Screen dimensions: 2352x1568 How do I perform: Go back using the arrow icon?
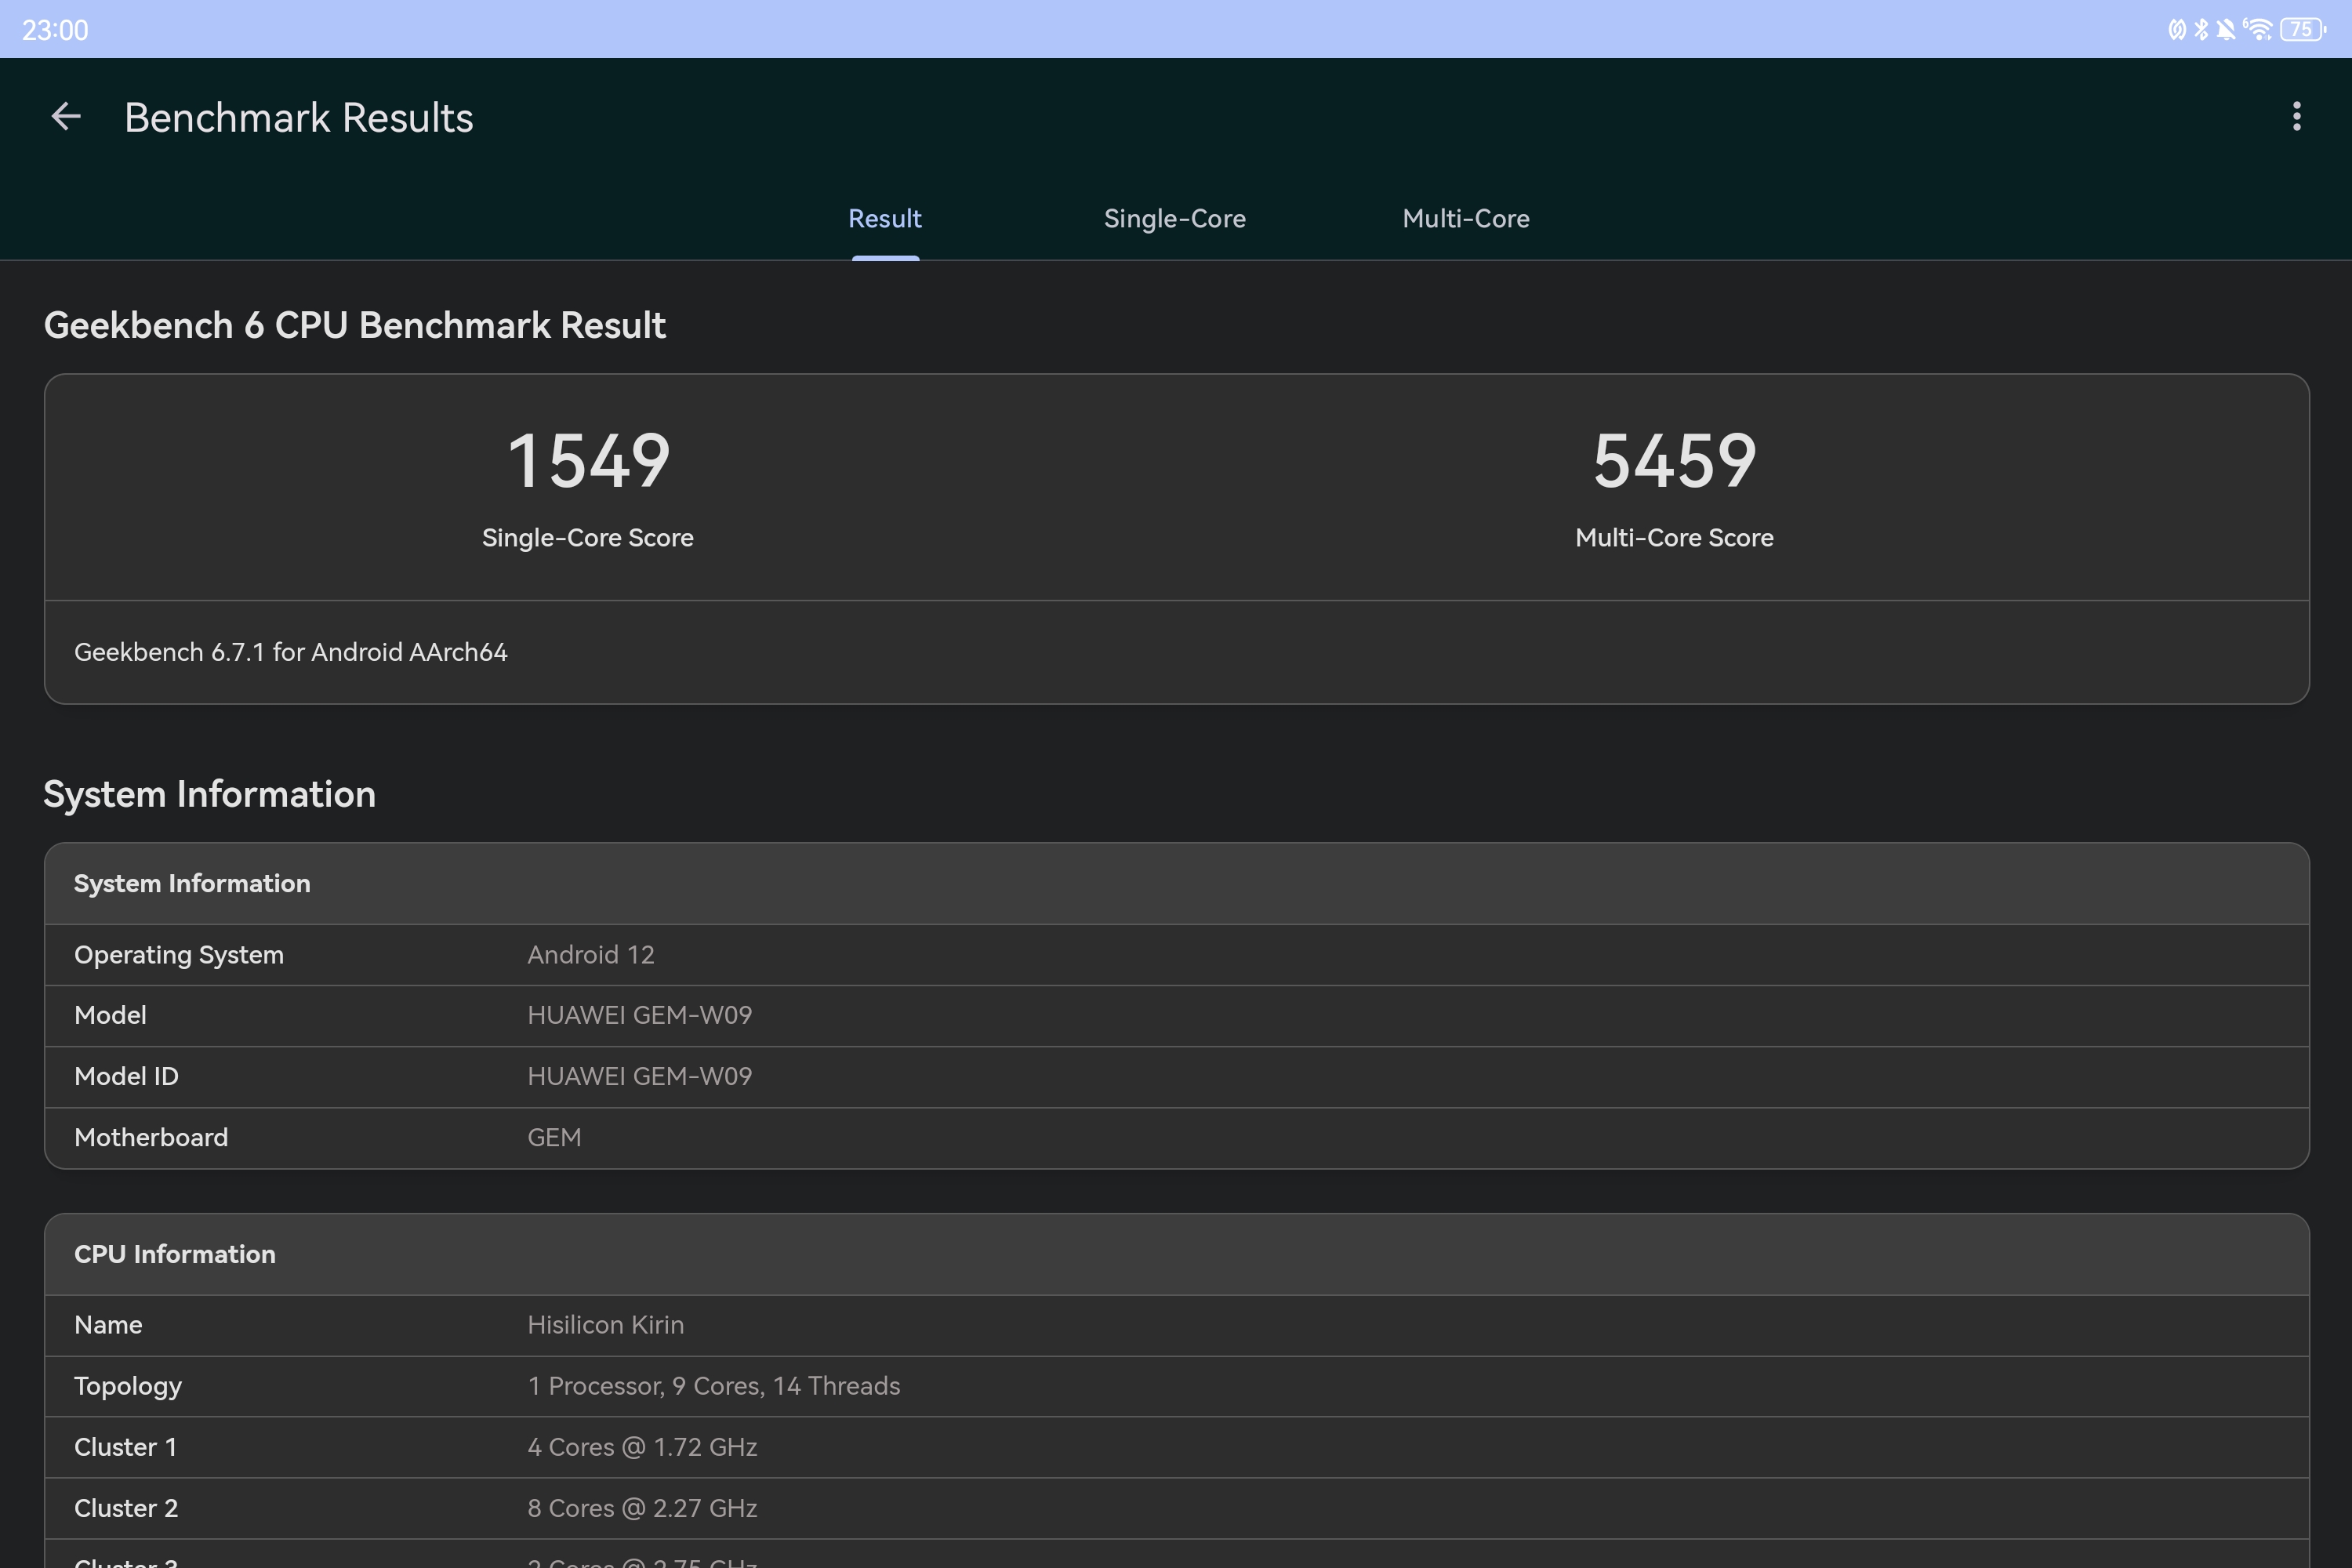pyautogui.click(x=66, y=117)
